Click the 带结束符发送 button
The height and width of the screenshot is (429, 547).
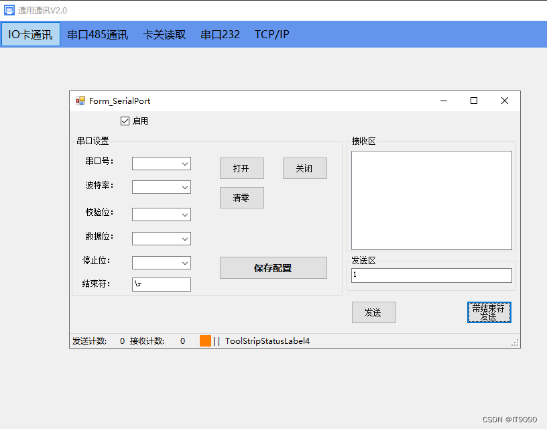(489, 312)
